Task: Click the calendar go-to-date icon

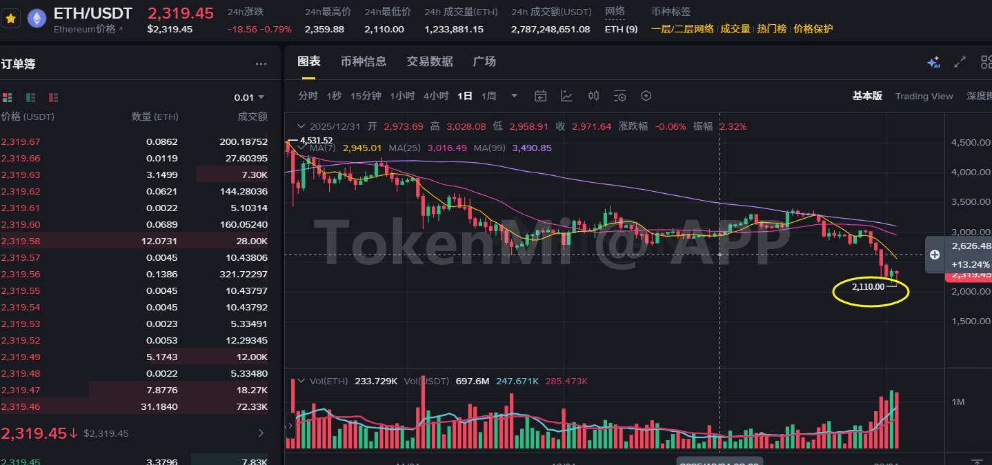Action: click(x=540, y=96)
